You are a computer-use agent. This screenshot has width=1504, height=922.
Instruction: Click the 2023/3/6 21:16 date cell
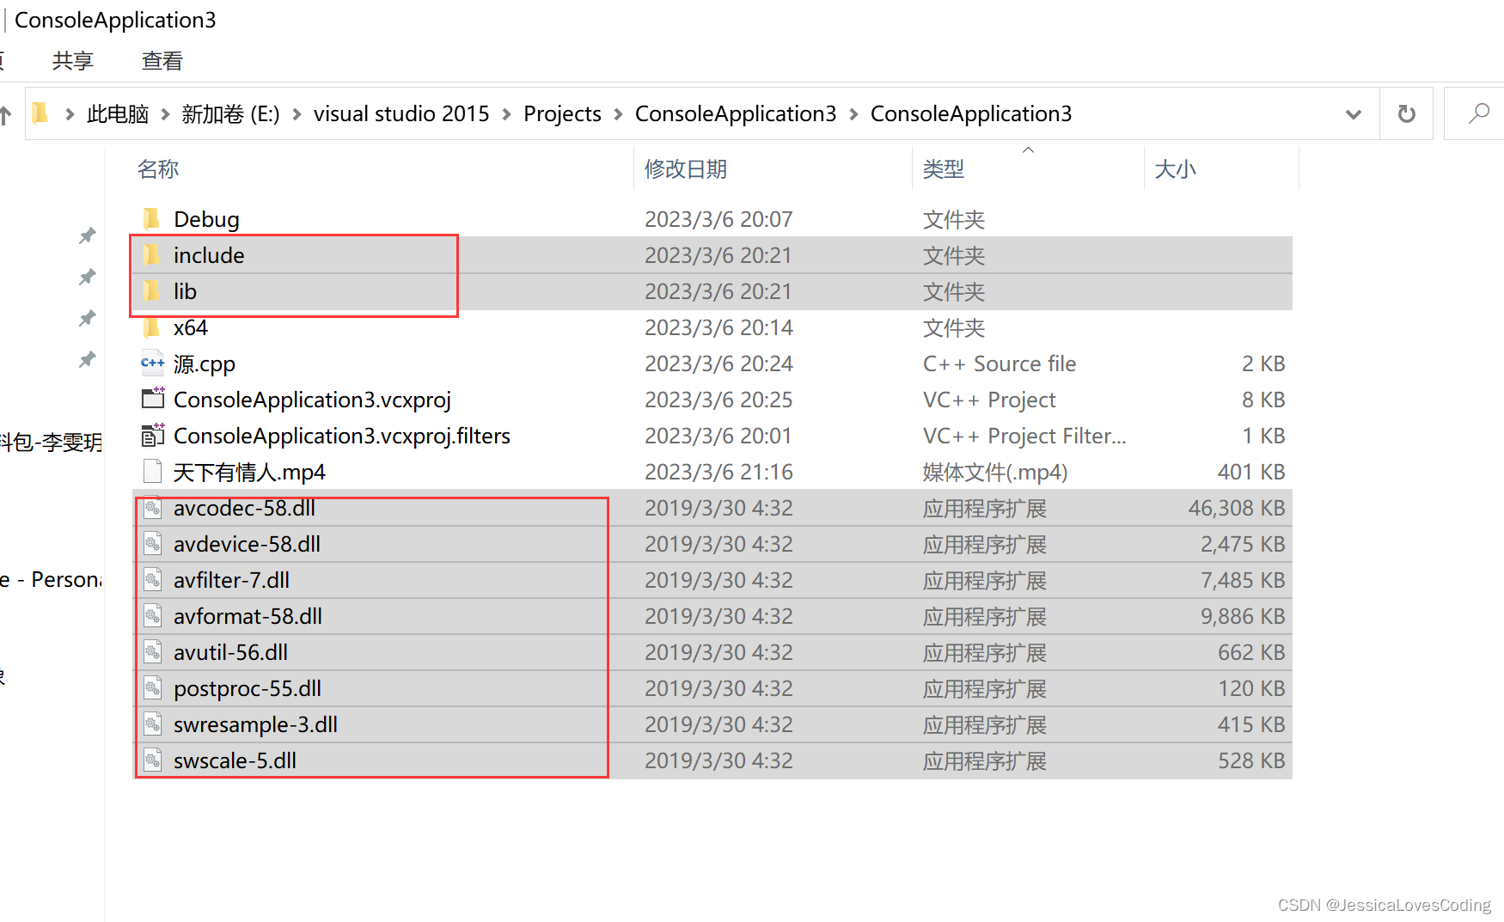pos(718,472)
